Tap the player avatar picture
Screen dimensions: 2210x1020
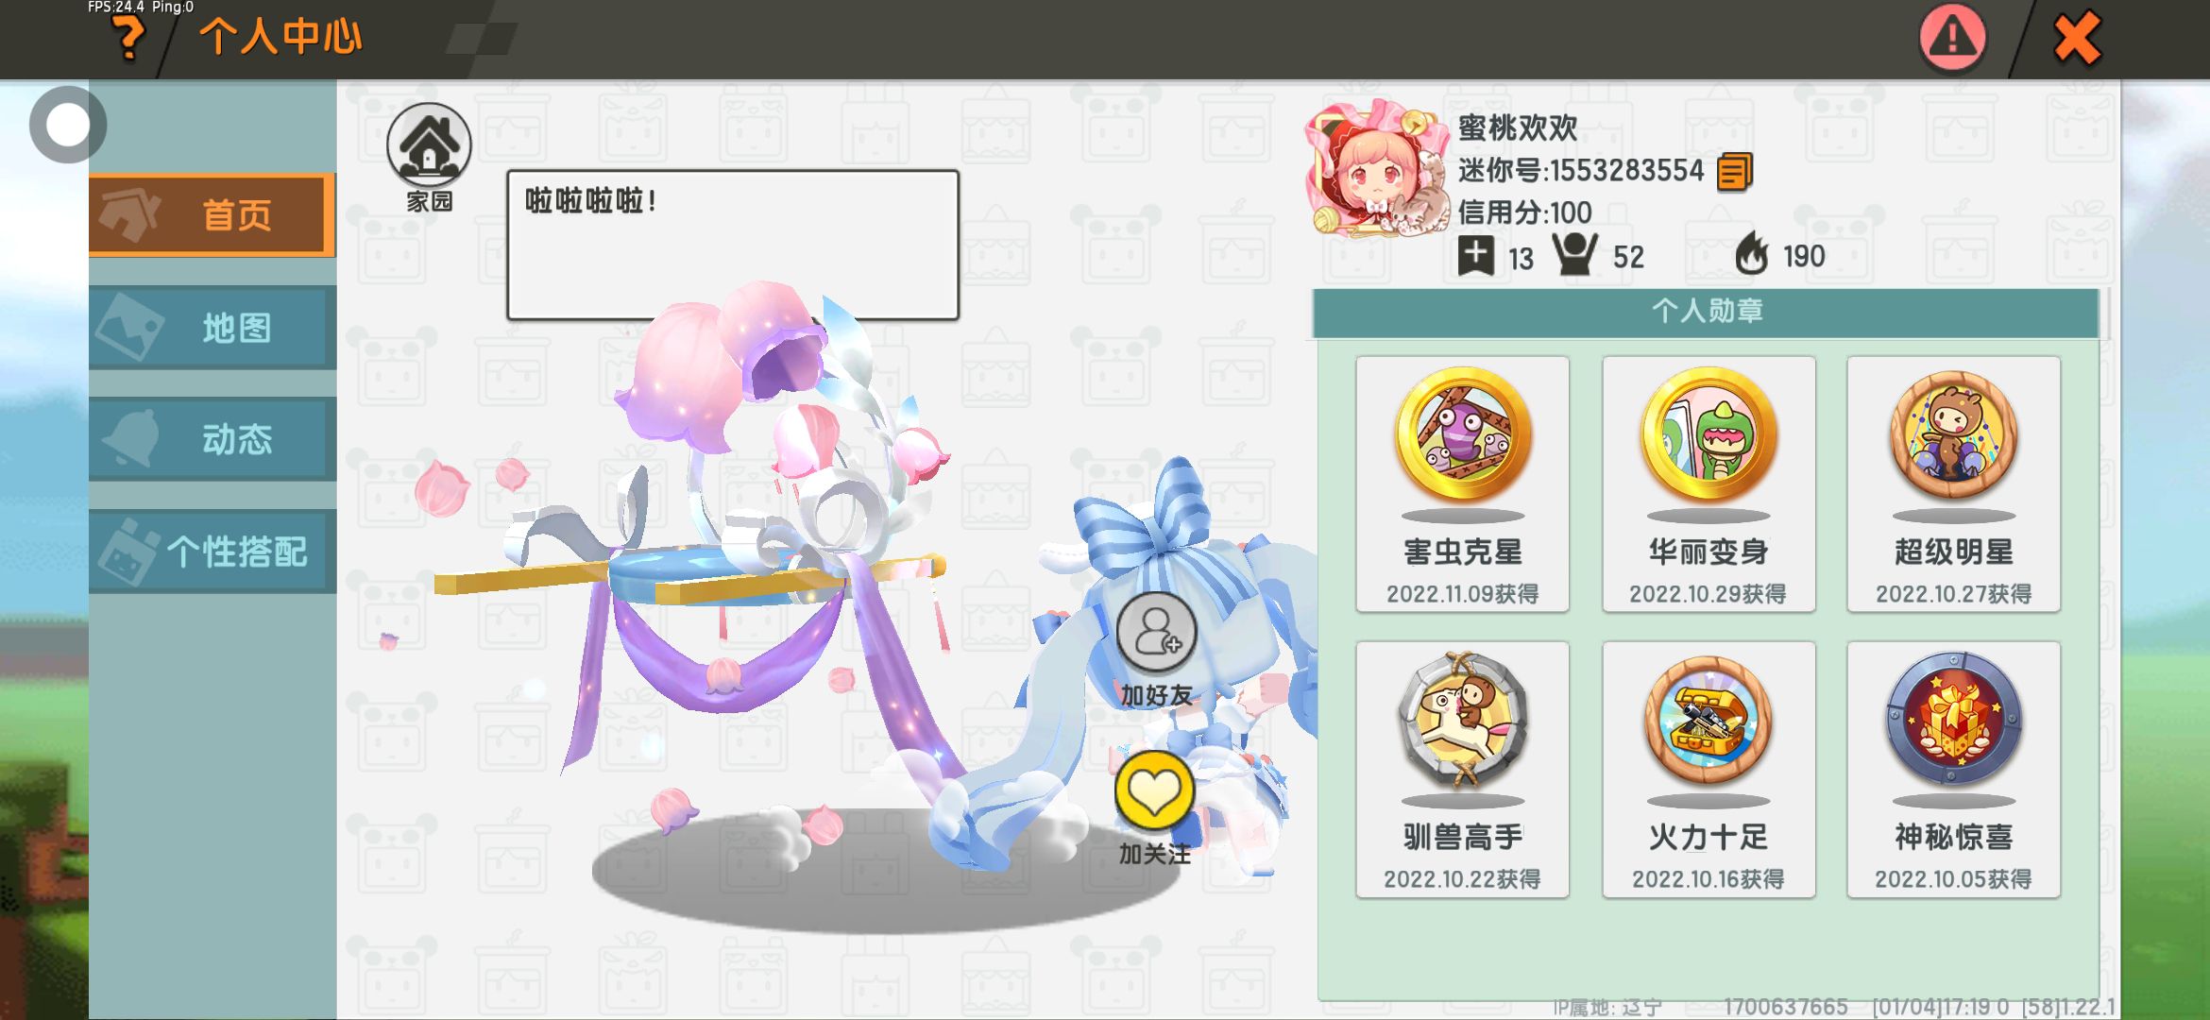point(1378,170)
